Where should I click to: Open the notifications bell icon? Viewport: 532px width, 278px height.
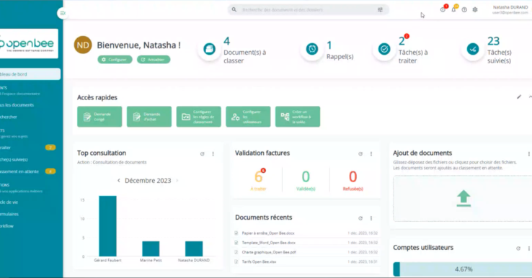pos(453,9)
